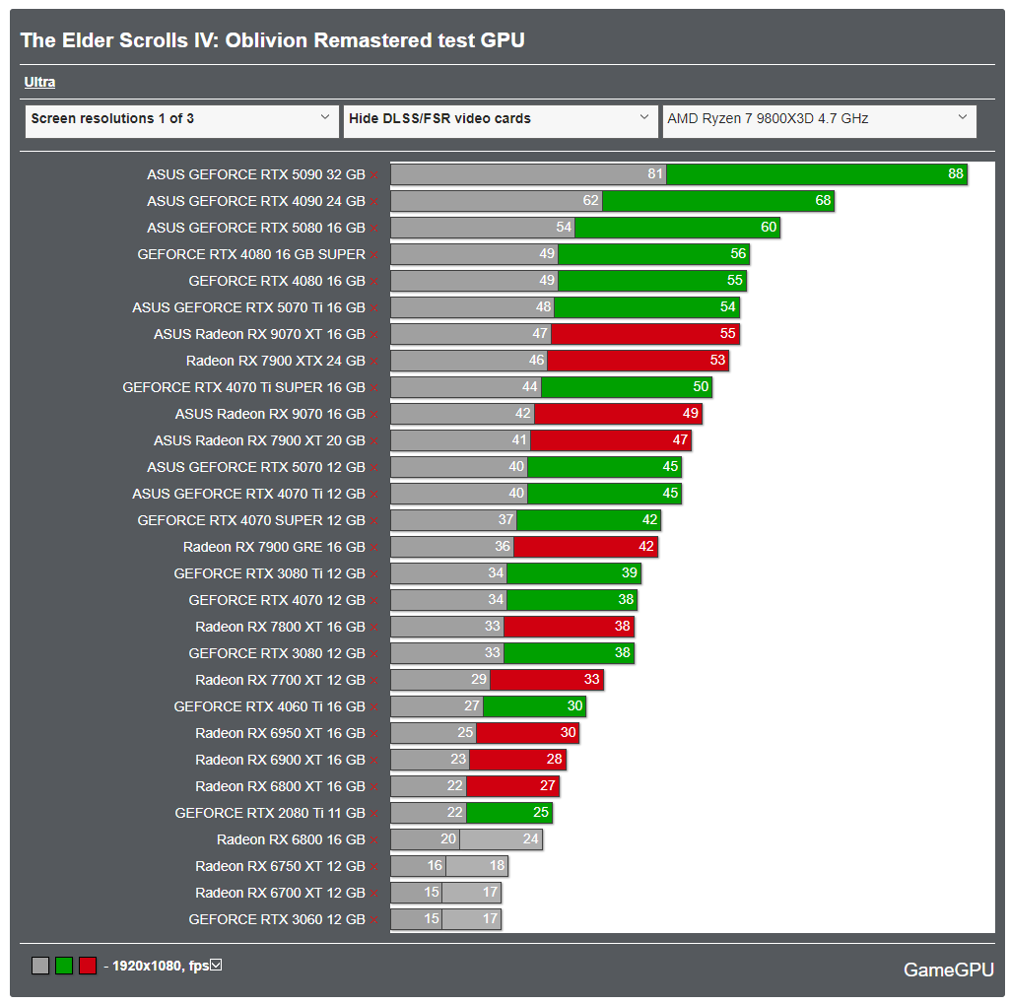Screen dimensions: 1009x1004
Task: Click the 24 value on RX 6800 bar
Action: click(x=531, y=838)
